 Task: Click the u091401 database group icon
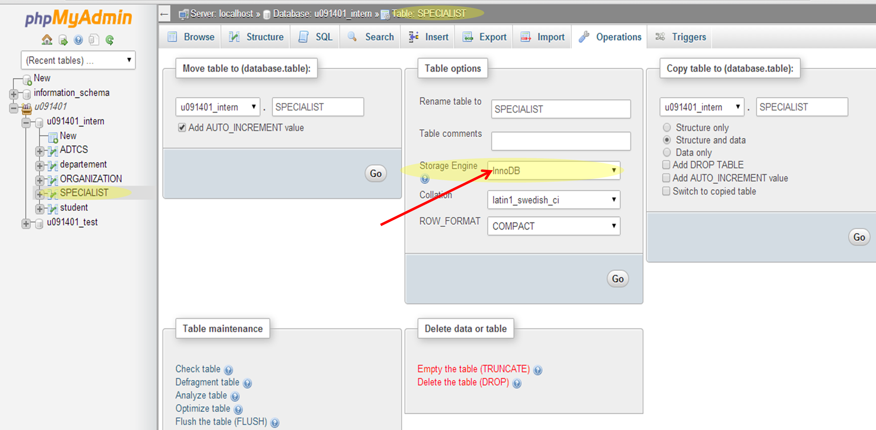27,109
